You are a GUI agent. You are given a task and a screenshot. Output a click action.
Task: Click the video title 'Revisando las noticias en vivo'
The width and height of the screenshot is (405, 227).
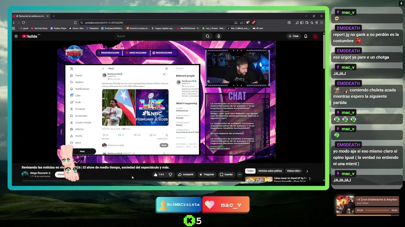pos(96,167)
